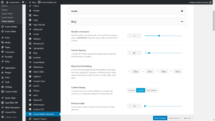This screenshot has height=121, width=215.
Task: Set Content Display to No Text
Action: pyautogui.click(x=132, y=90)
